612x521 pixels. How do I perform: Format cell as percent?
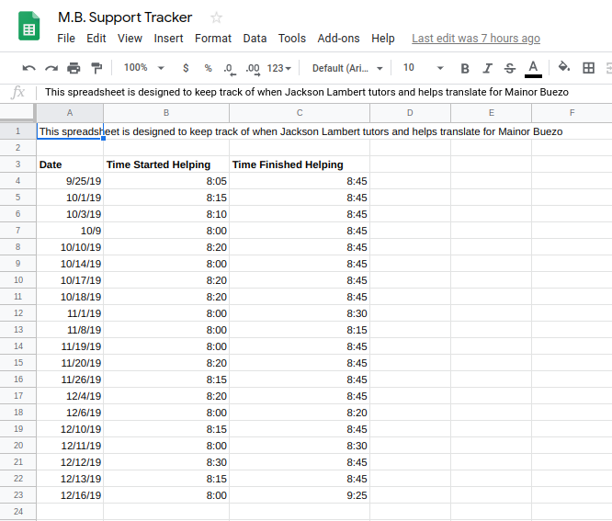point(208,68)
